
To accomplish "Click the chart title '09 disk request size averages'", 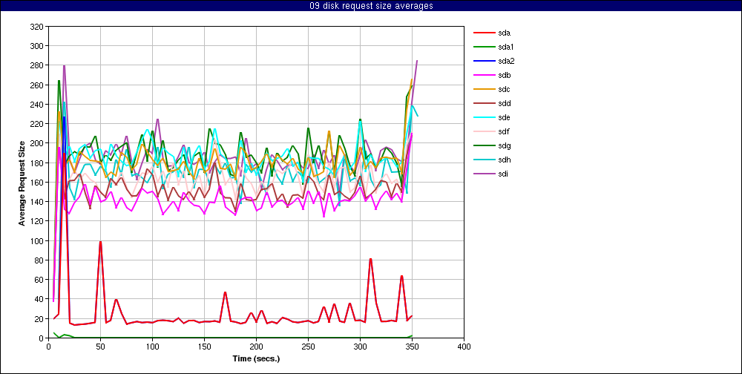I will (x=371, y=6).
